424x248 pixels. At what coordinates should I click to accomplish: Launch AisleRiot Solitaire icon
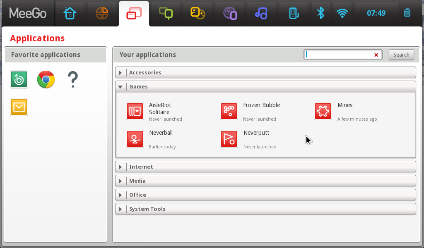135,111
